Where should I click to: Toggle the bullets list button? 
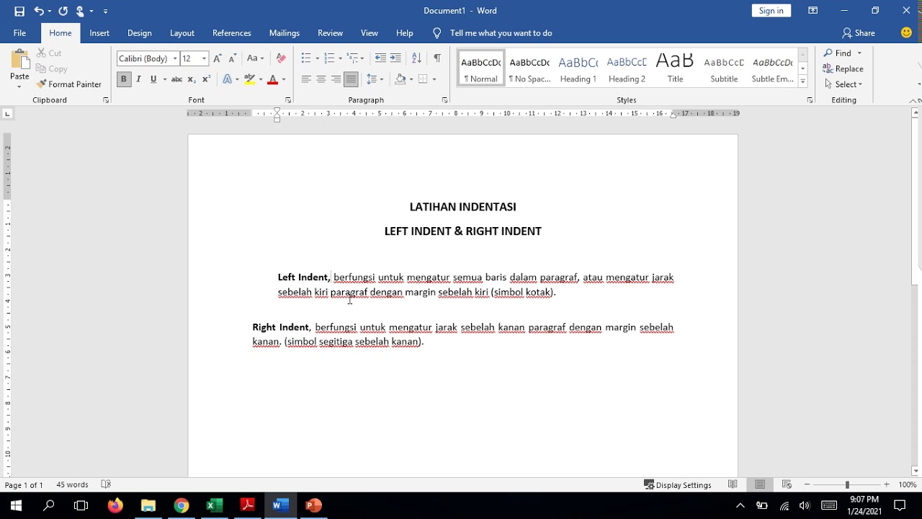pos(306,58)
